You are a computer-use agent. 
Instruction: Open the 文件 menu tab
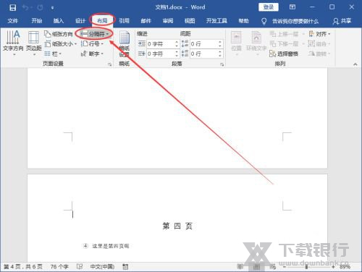[12, 21]
